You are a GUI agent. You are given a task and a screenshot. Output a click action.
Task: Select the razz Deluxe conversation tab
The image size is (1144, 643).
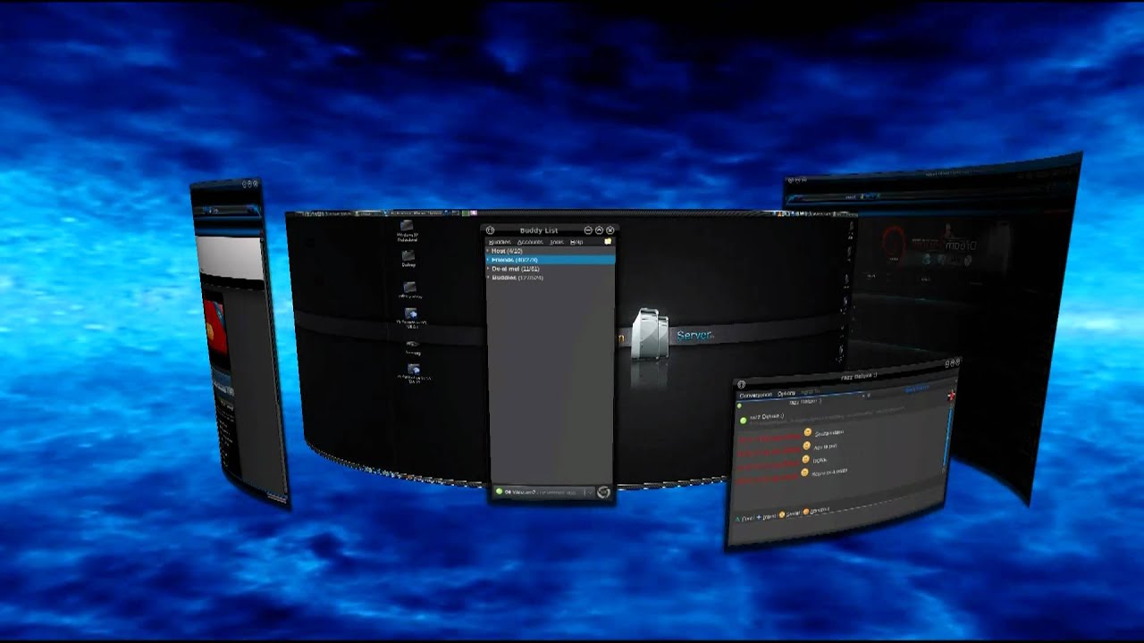point(806,402)
